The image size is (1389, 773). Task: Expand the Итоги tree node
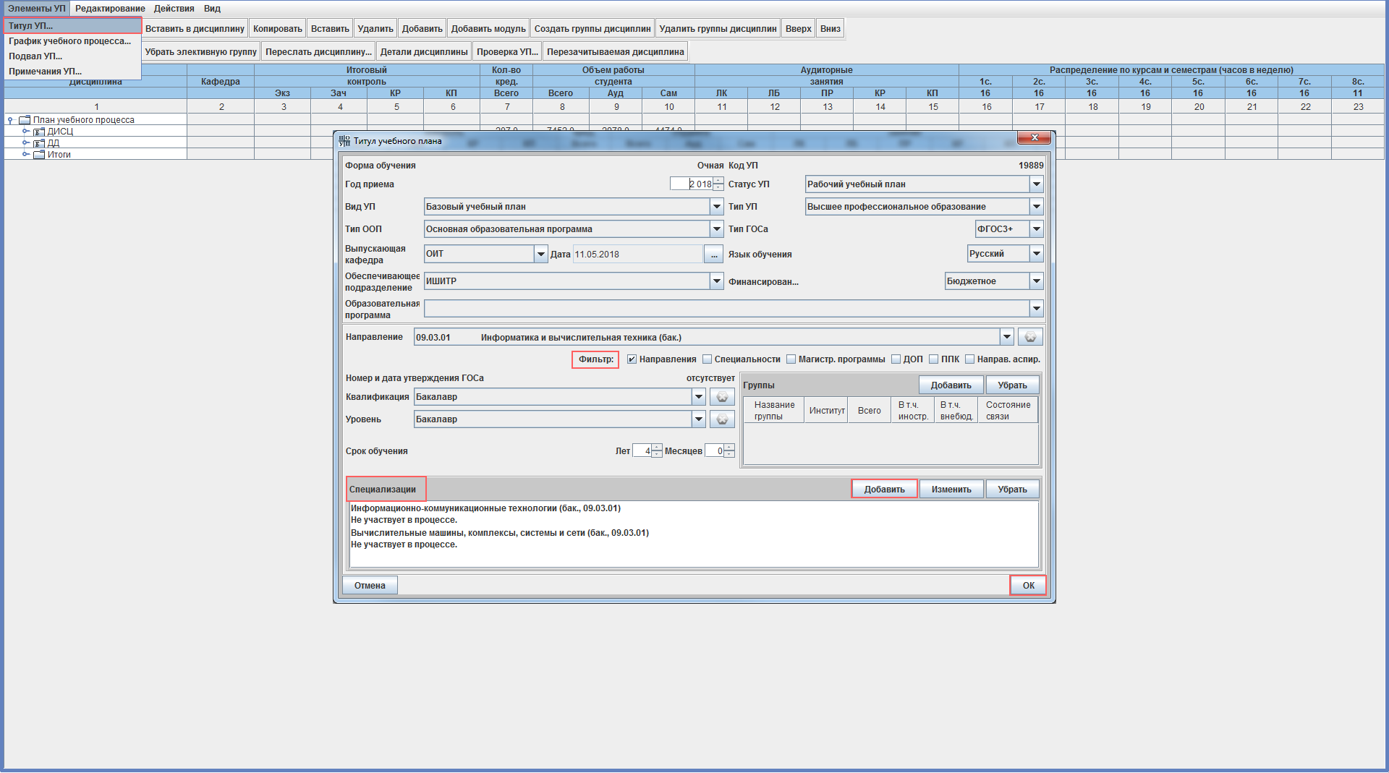[25, 155]
